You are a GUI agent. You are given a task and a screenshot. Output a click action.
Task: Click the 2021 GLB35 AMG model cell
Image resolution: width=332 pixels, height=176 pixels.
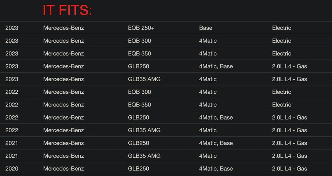144,156
